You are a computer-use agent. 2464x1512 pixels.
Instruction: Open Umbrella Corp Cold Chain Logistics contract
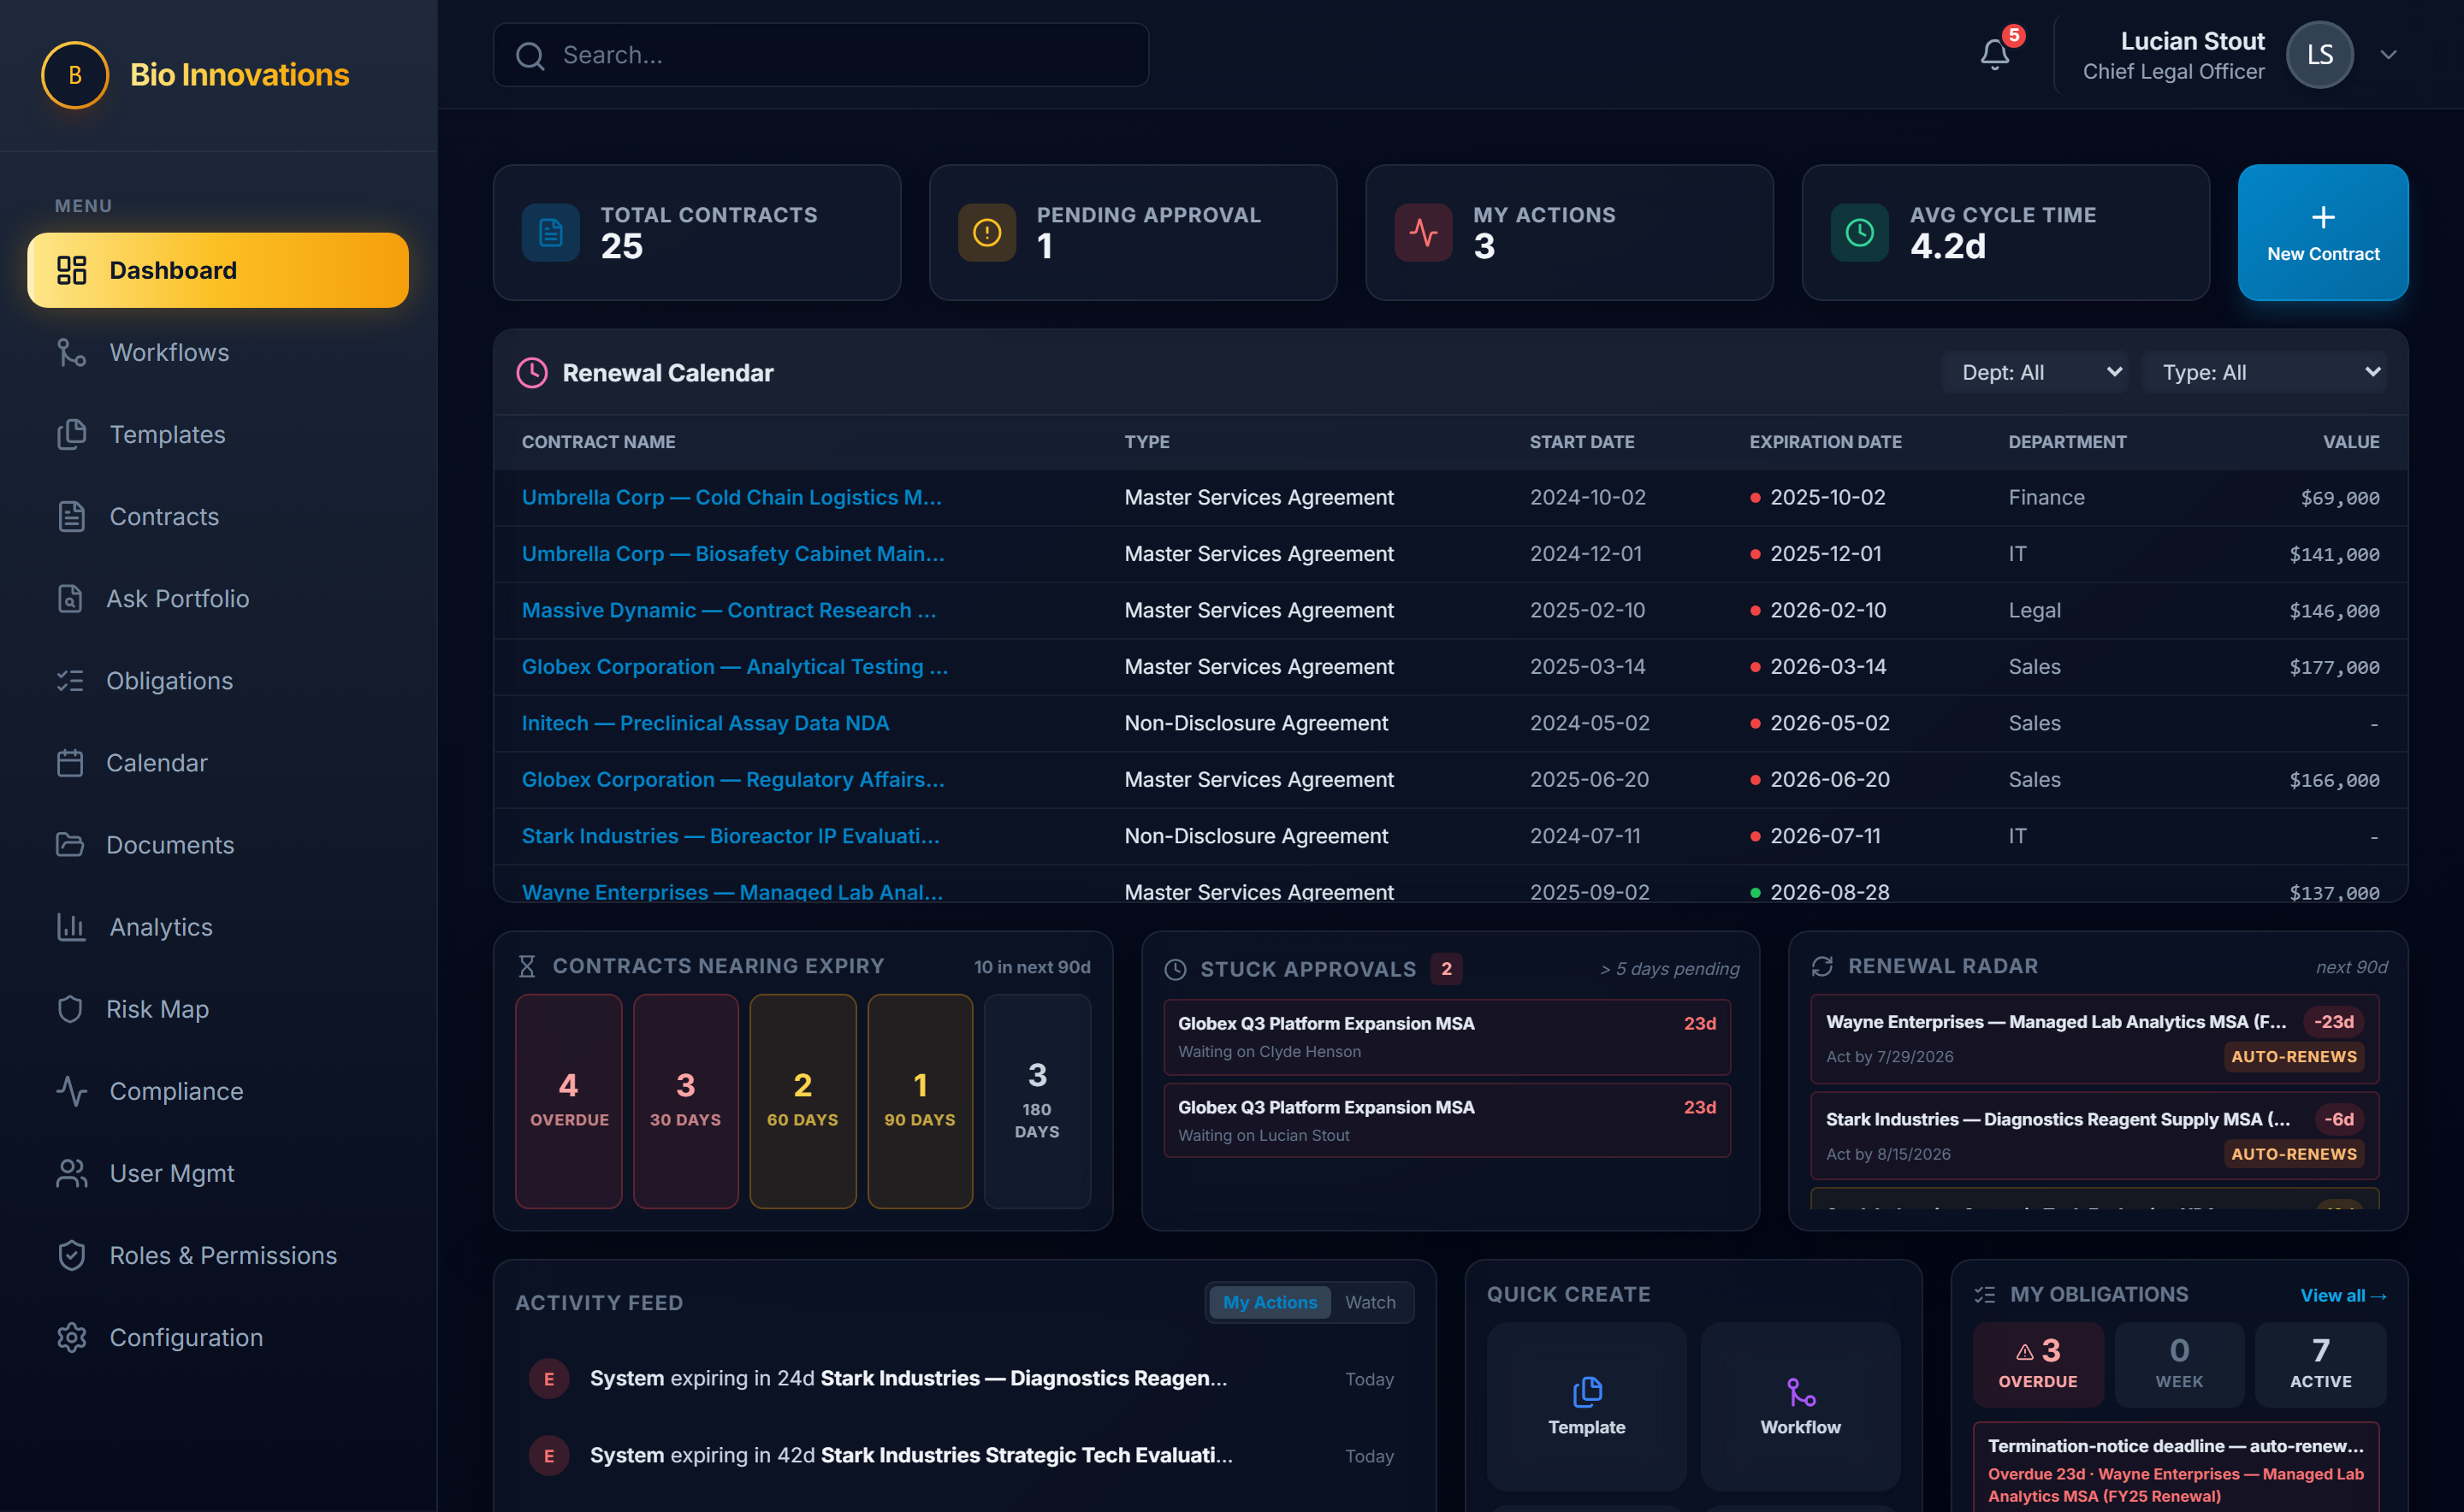click(x=731, y=497)
